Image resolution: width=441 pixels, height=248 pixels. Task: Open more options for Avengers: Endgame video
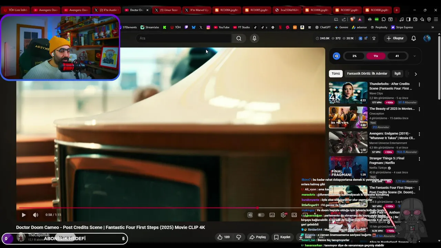tap(419, 134)
